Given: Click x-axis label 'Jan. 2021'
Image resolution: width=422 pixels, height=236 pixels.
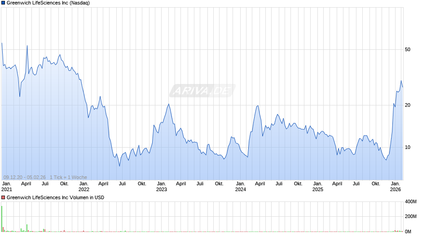Looking at the screenshot, I should [7, 187].
